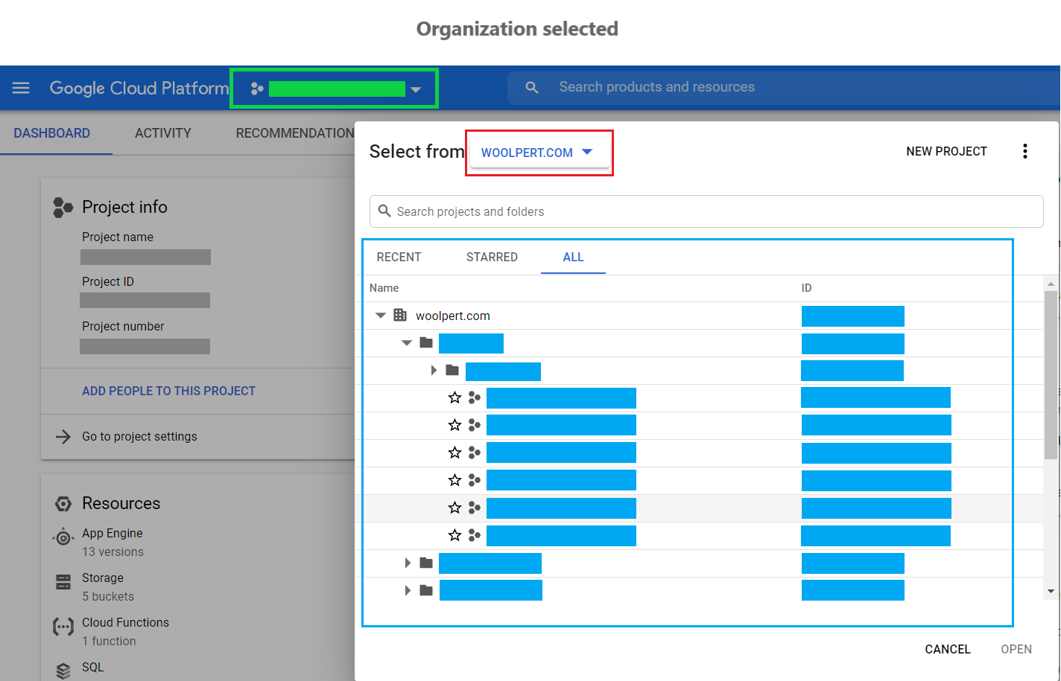The width and height of the screenshot is (1061, 681).
Task: Click the CANCEL button
Action: pos(948,650)
